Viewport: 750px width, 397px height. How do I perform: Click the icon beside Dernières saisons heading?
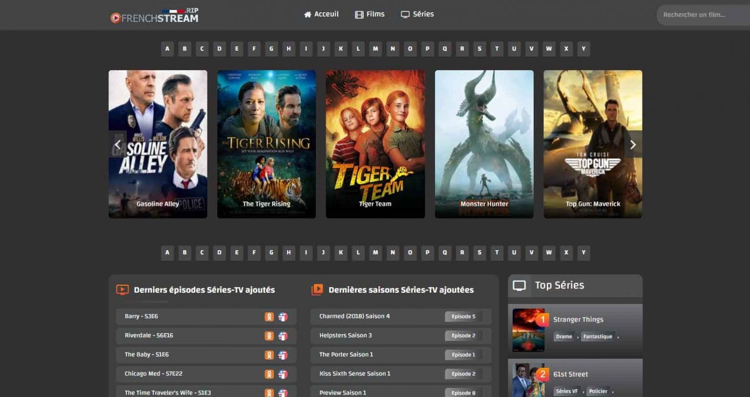[x=317, y=290]
